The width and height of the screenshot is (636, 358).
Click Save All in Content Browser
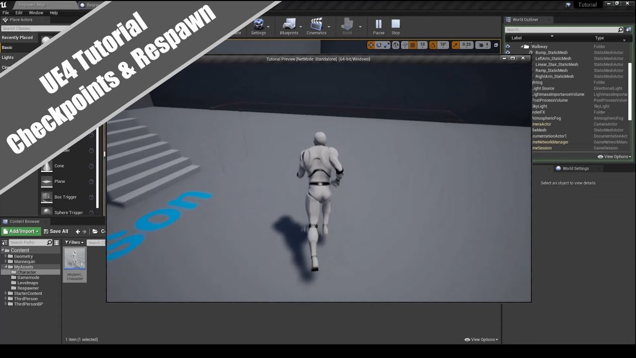(56, 231)
